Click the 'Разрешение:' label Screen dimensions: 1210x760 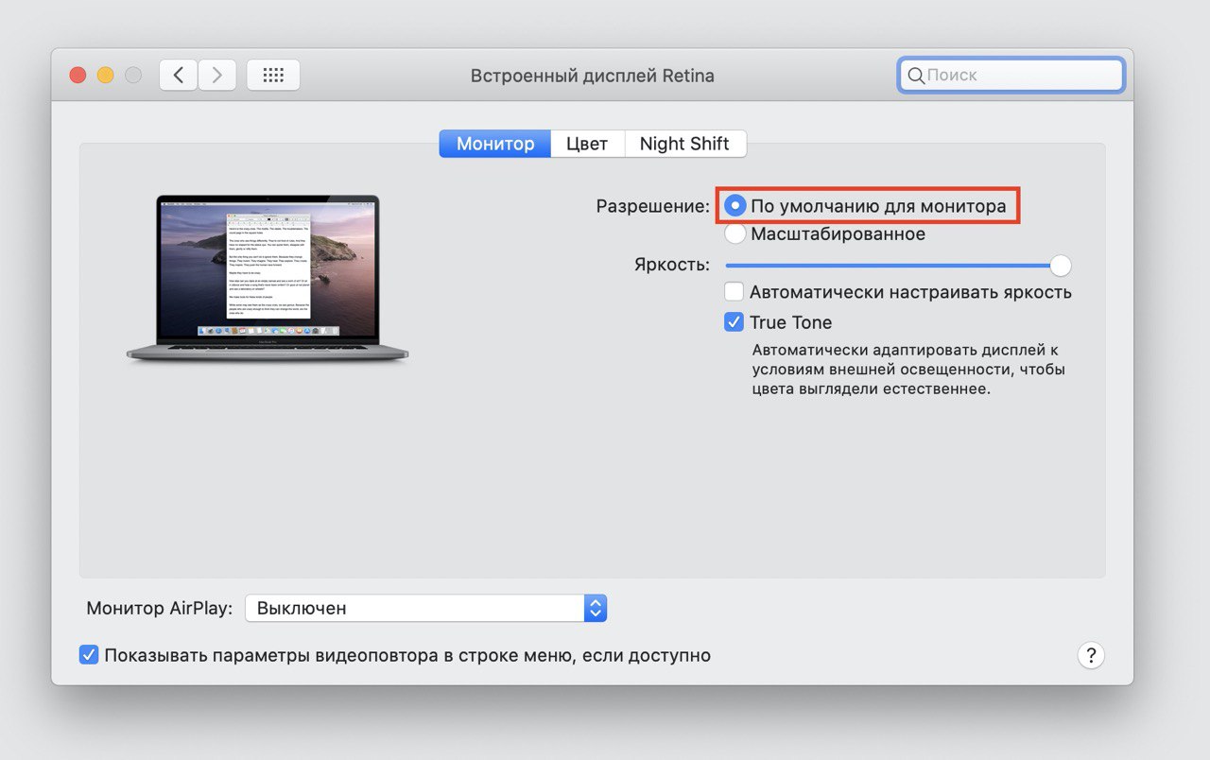point(653,206)
